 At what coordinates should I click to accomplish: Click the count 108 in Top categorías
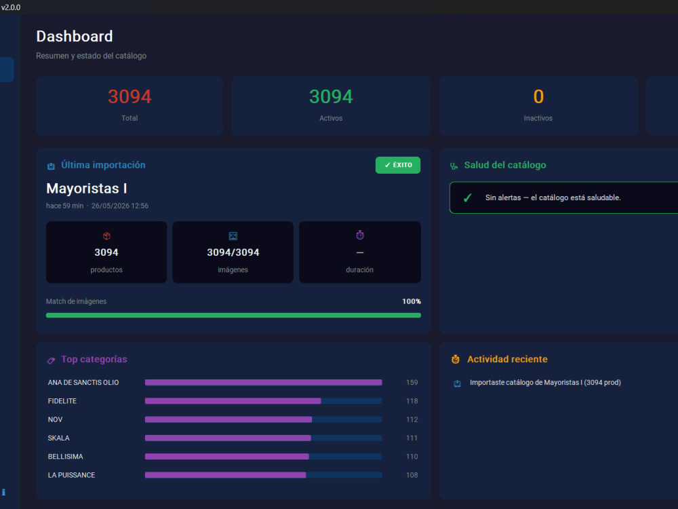(x=412, y=475)
